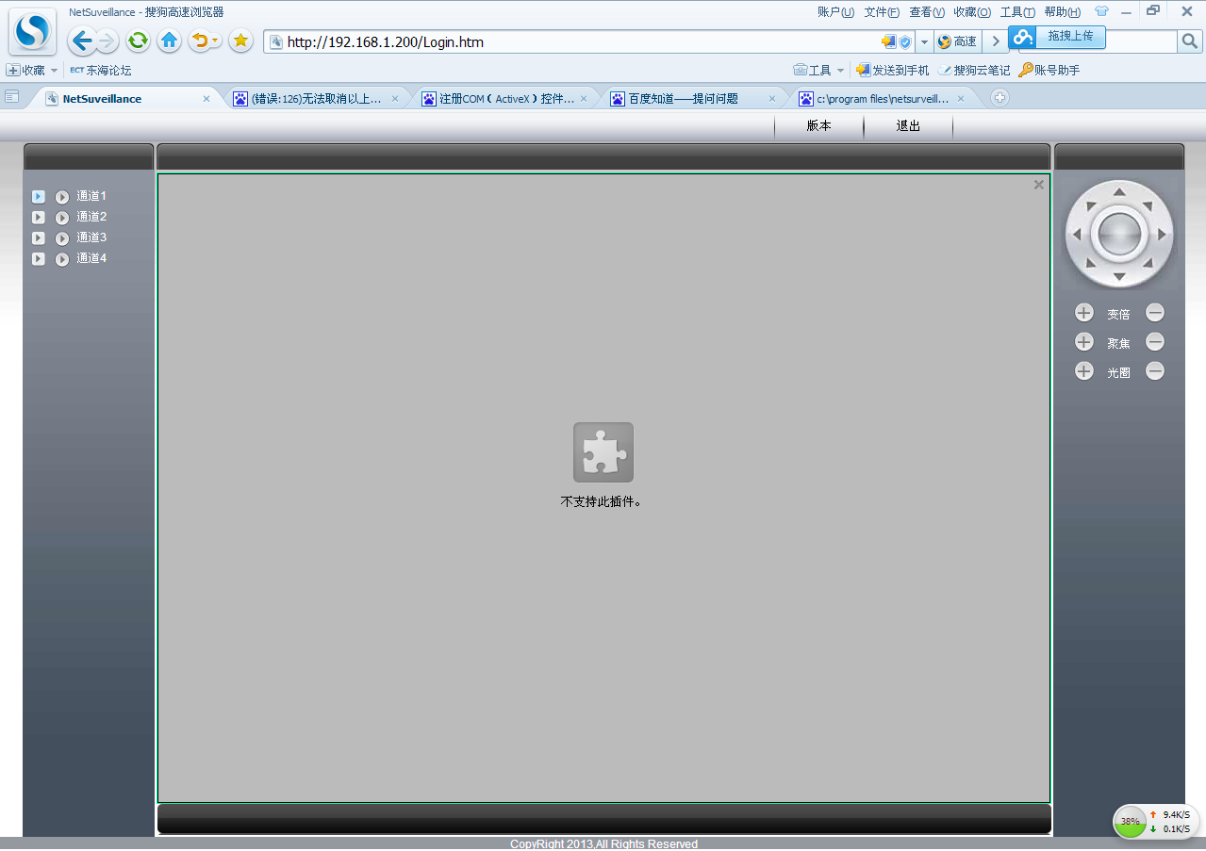Click the 退出 logout button

pos(908,126)
